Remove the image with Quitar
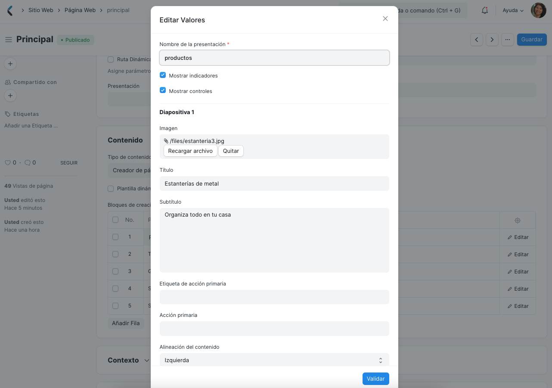552x388 pixels. 231,151
